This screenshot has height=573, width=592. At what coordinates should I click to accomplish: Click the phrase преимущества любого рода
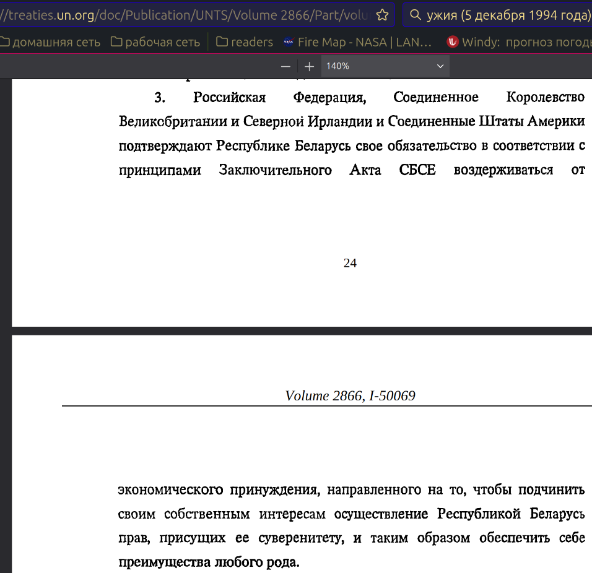(209, 562)
